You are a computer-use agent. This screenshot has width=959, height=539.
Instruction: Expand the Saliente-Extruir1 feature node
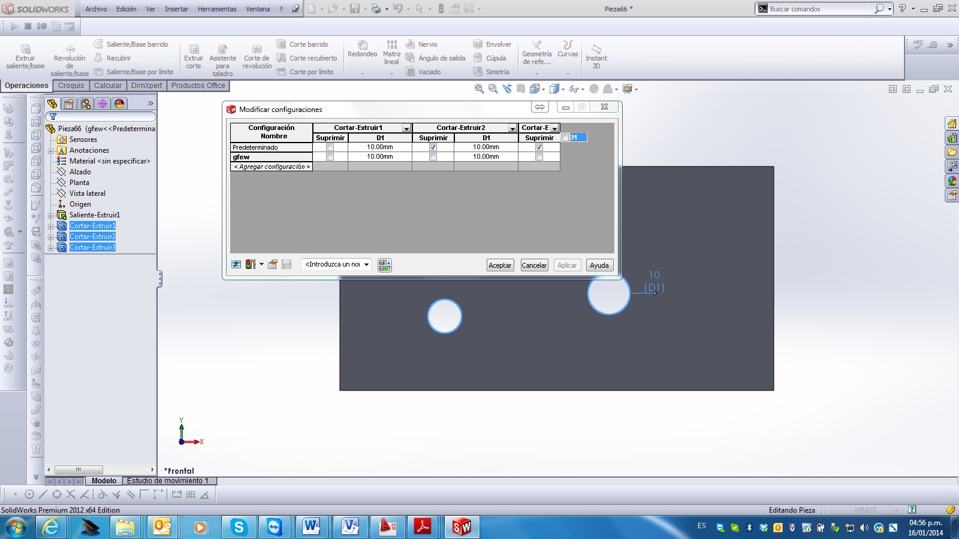click(x=51, y=216)
